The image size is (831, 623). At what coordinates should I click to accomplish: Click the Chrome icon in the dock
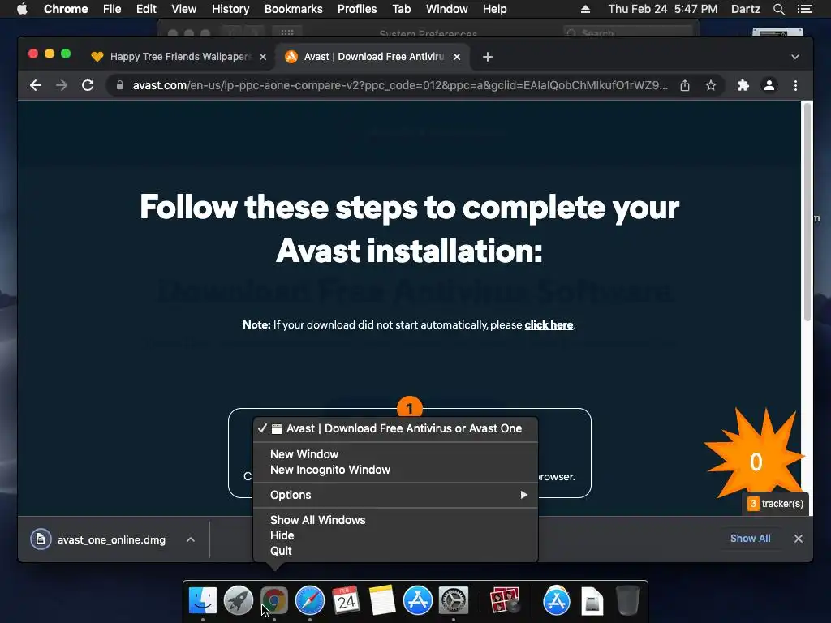tap(274, 601)
